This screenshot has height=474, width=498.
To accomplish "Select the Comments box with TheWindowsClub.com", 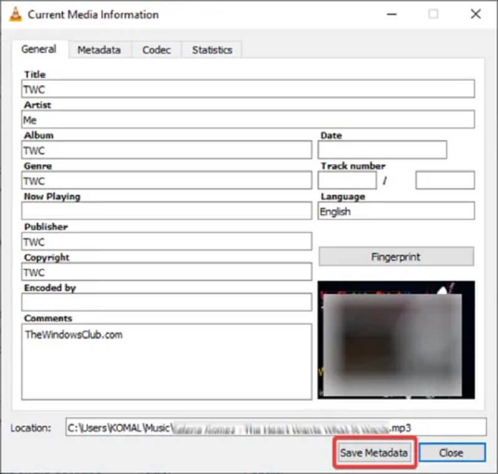I will (x=166, y=361).
